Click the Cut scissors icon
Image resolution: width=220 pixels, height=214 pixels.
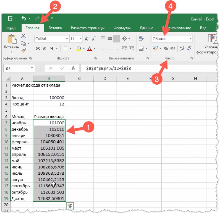(x=23, y=36)
